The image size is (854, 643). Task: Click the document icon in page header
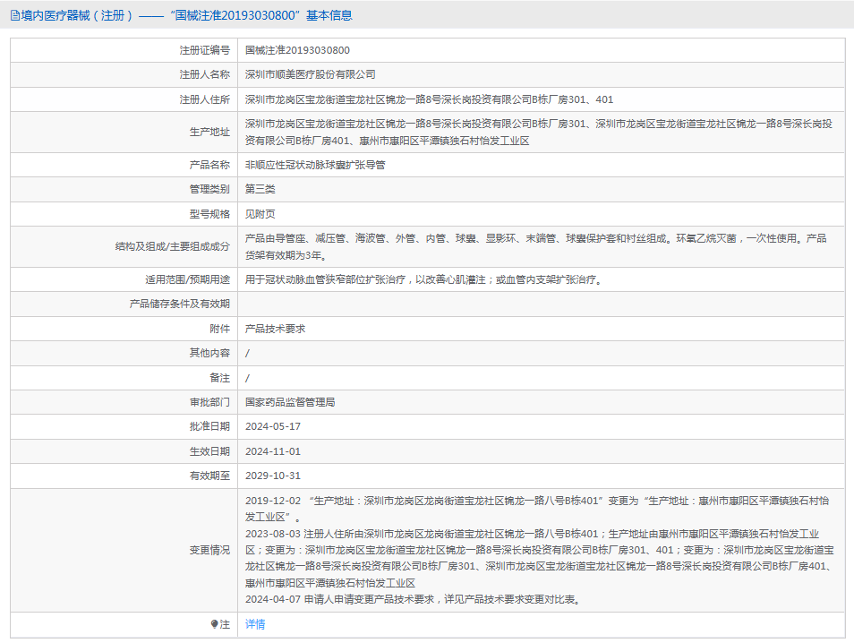tap(15, 16)
